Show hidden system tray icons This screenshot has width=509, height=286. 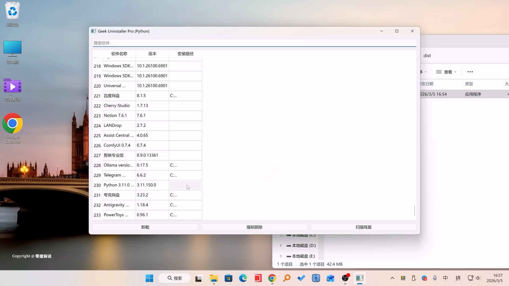pyautogui.click(x=392, y=278)
